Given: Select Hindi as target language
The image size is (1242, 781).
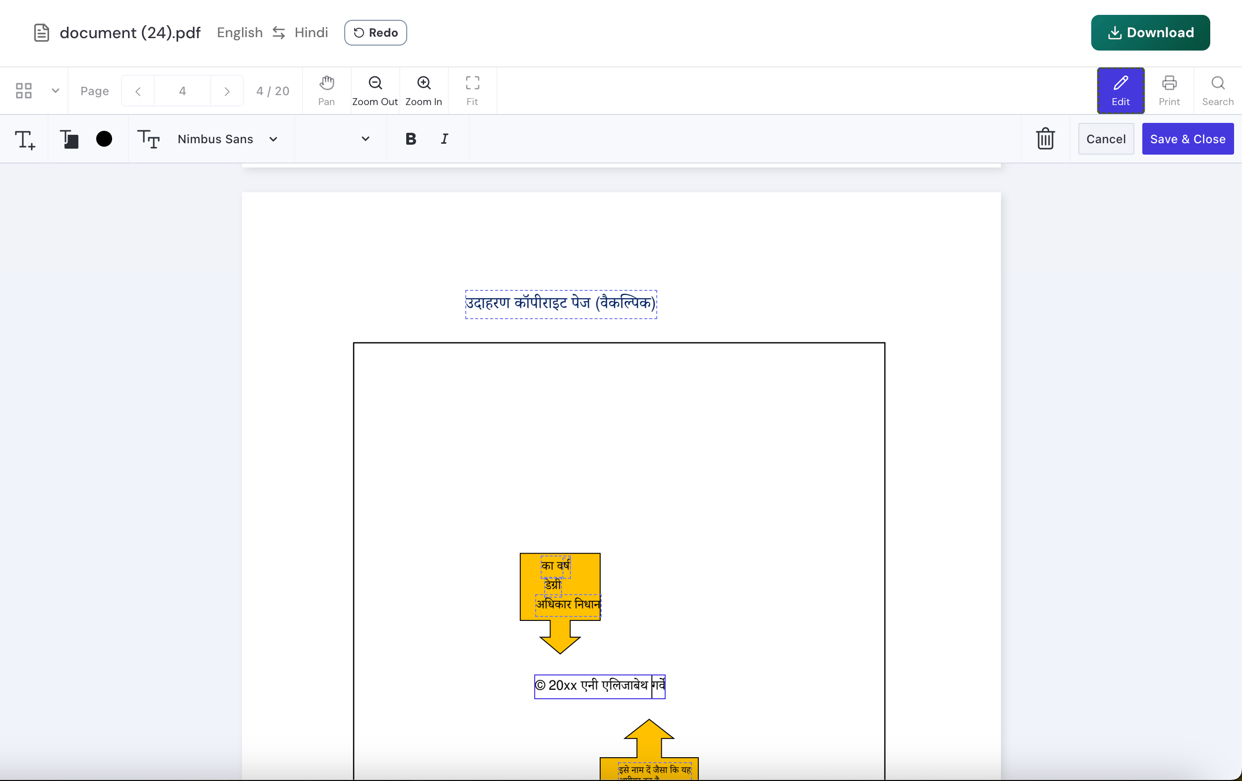Looking at the screenshot, I should 310,32.
